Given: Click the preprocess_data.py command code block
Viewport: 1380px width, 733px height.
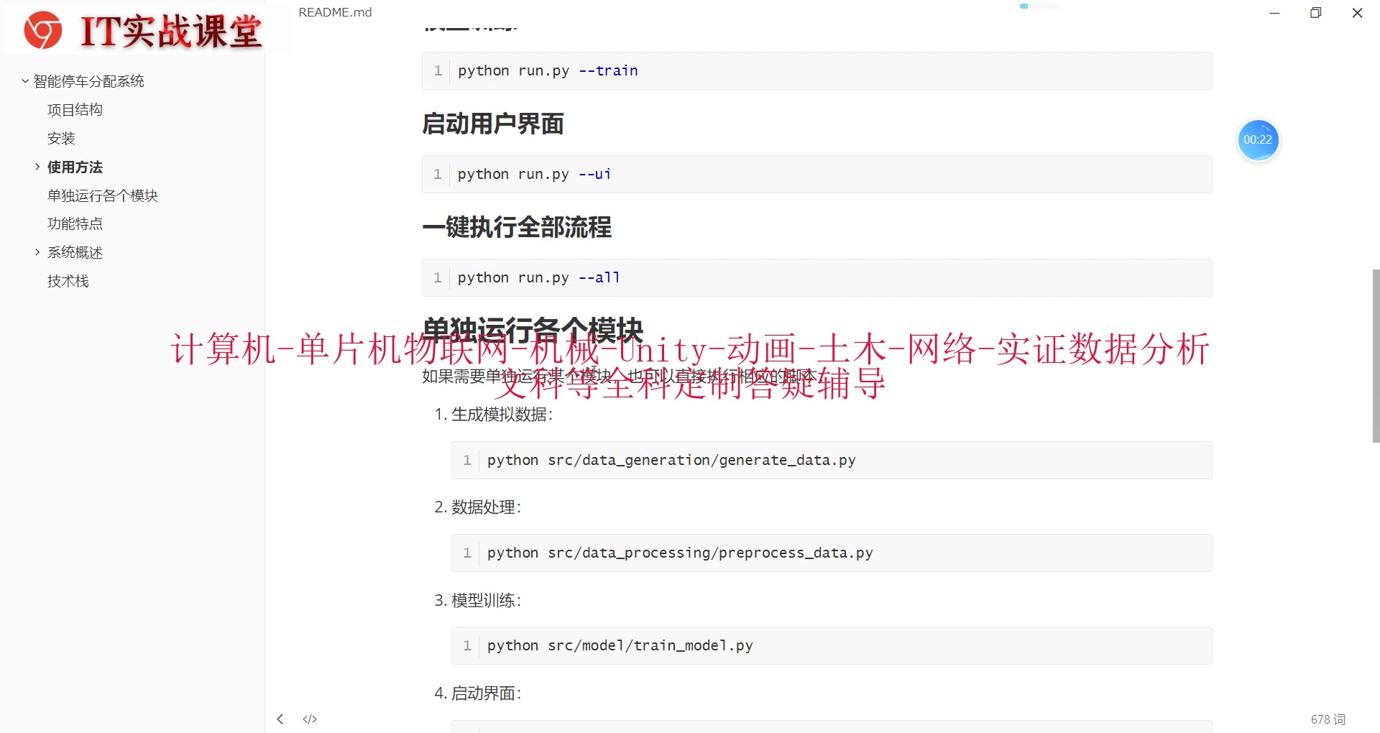Looking at the screenshot, I should click(832, 553).
